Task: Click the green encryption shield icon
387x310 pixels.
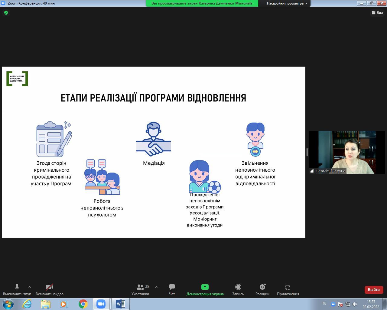Action: 6,13
